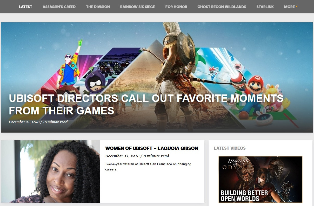Click the Twelve-year veteran article summary text
This screenshot has height=206, width=314.
point(148,167)
